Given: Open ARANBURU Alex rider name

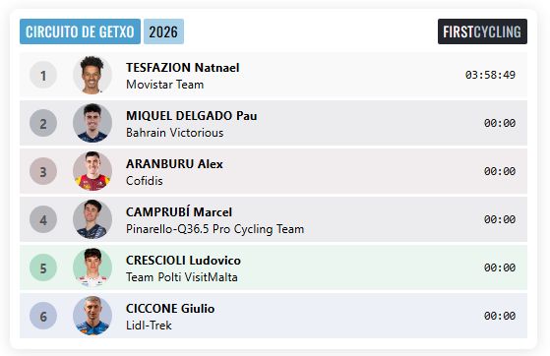Looking at the screenshot, I should point(174,164).
